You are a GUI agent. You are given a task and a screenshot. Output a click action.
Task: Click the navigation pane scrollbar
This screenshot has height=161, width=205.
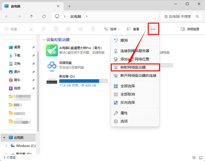38,91
